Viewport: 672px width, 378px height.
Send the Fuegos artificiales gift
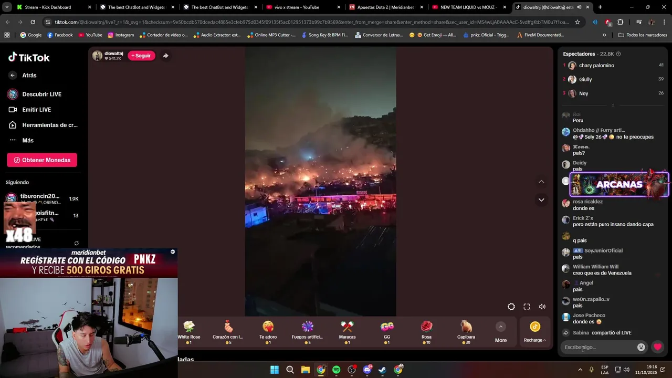point(307,332)
